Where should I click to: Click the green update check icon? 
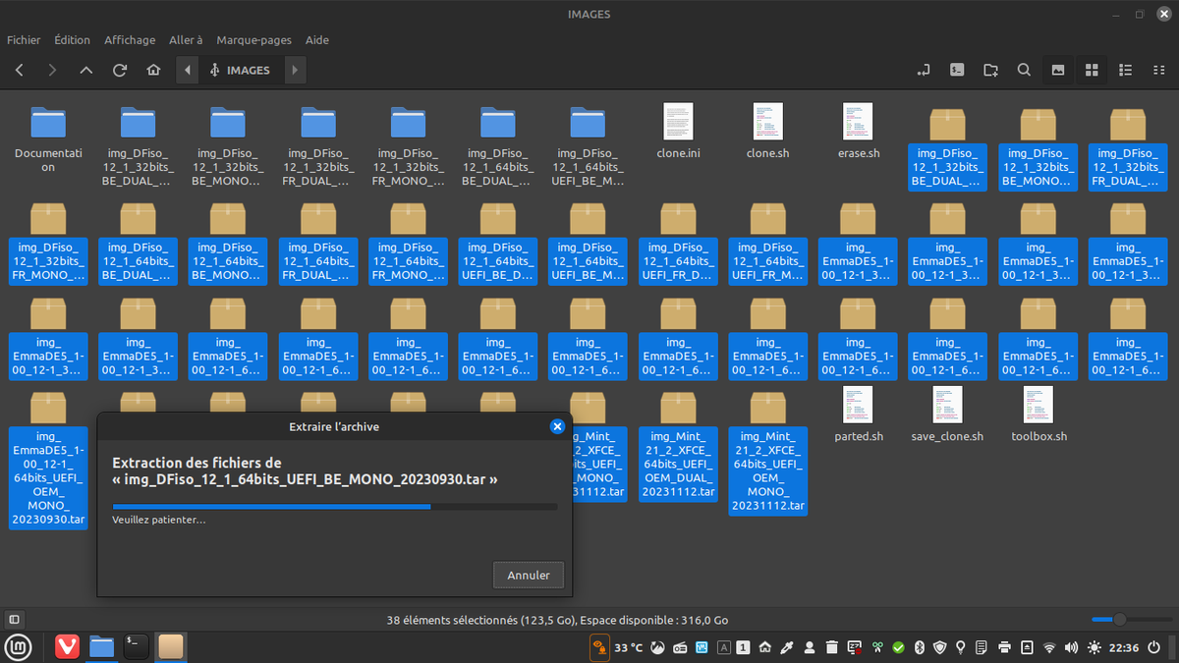898,647
